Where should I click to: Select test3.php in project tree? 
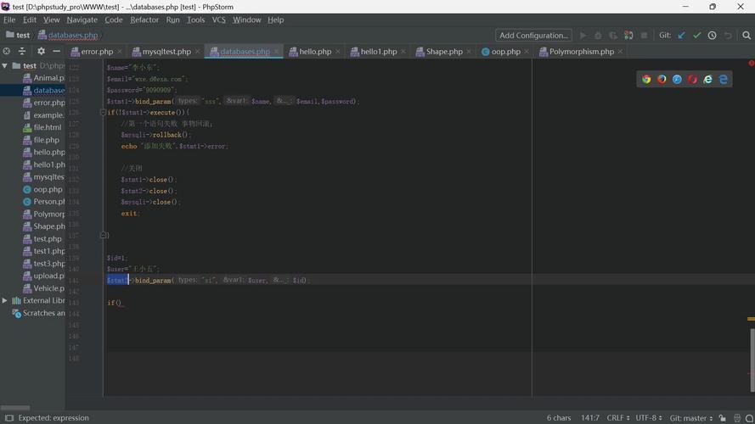(x=44, y=264)
